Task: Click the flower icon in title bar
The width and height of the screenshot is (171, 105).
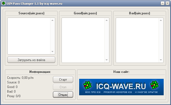Action: (3, 3)
